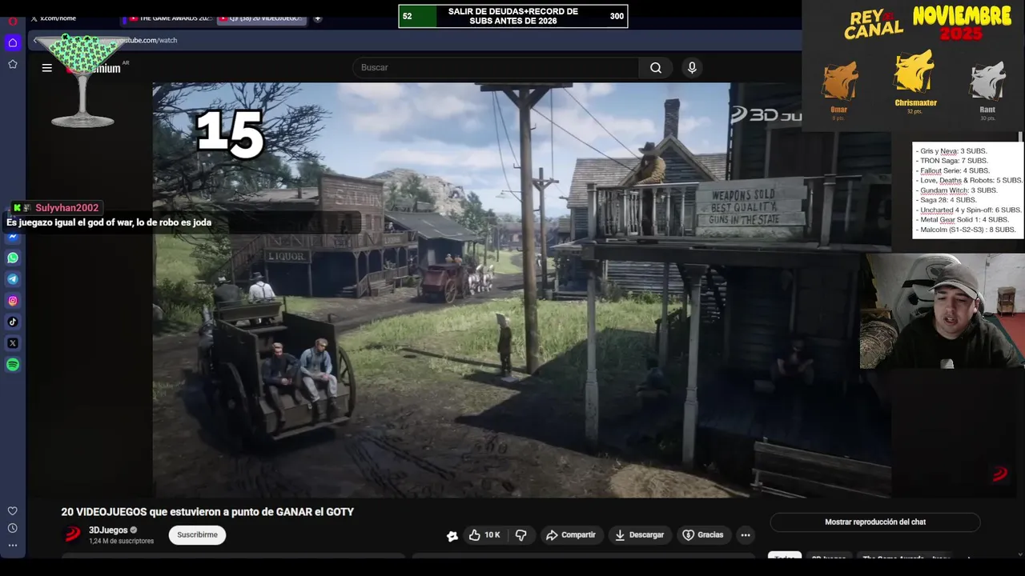
Task: Click the video title text
Action: click(207, 512)
